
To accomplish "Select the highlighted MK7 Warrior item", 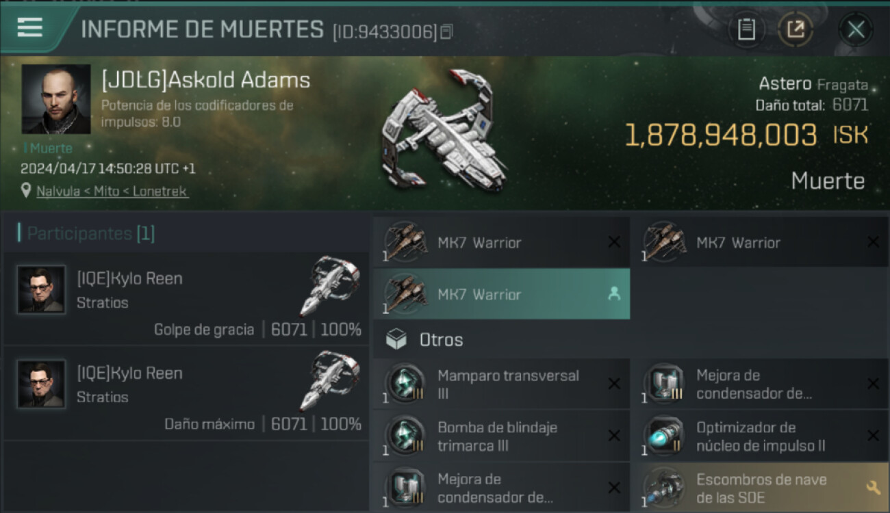I will (x=501, y=294).
